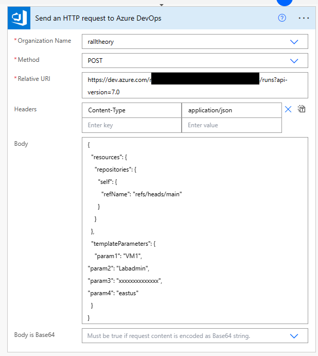Click the Method field label

point(29,60)
